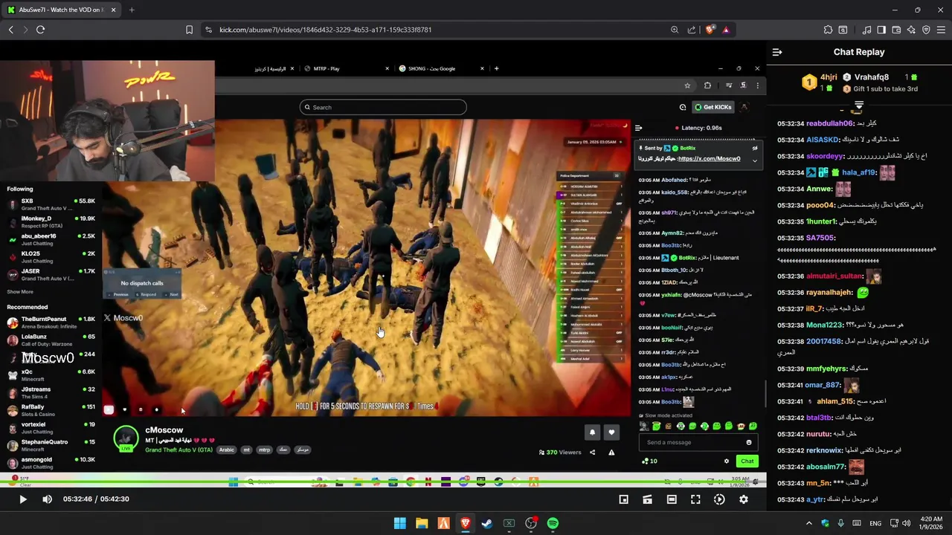Click the kick.com URL address field
This screenshot has height=535, width=952.
(x=325, y=30)
